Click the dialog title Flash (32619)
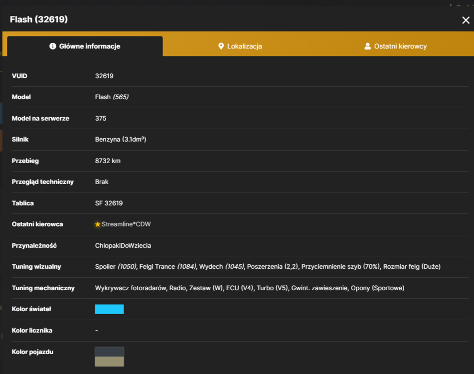The height and width of the screenshot is (374, 474). [x=39, y=19]
